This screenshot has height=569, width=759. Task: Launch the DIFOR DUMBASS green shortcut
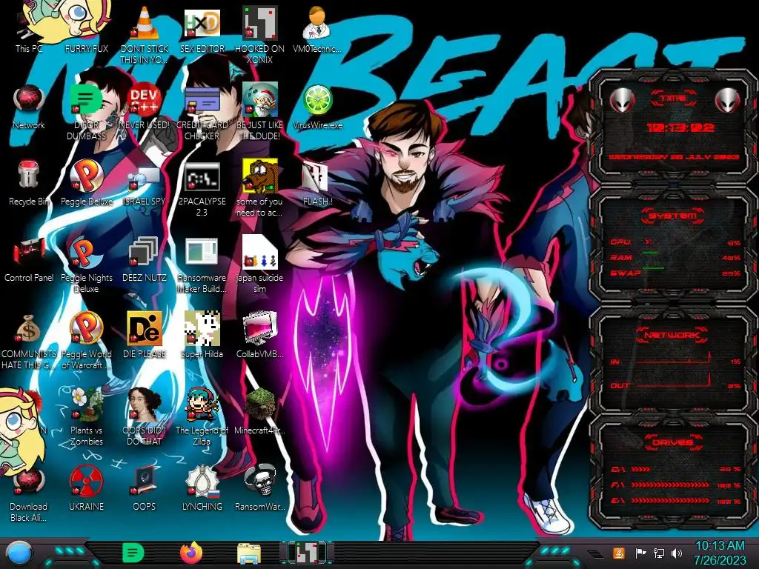coord(86,113)
